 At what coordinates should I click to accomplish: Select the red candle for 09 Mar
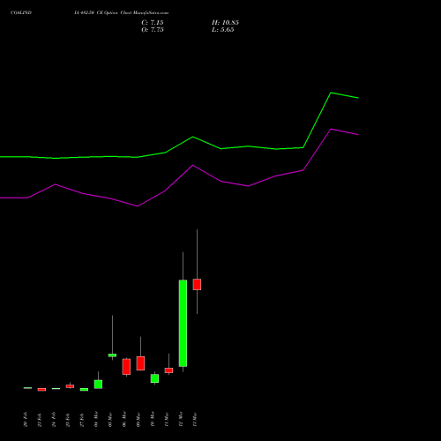point(140,363)
